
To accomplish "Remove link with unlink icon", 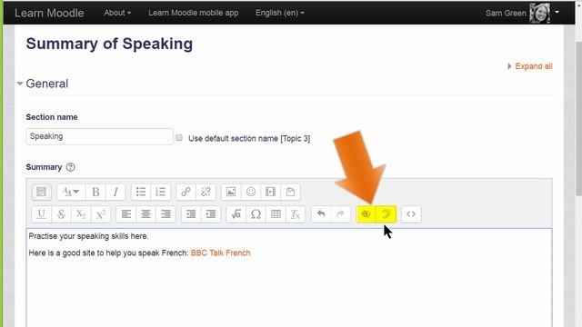I will (x=206, y=192).
